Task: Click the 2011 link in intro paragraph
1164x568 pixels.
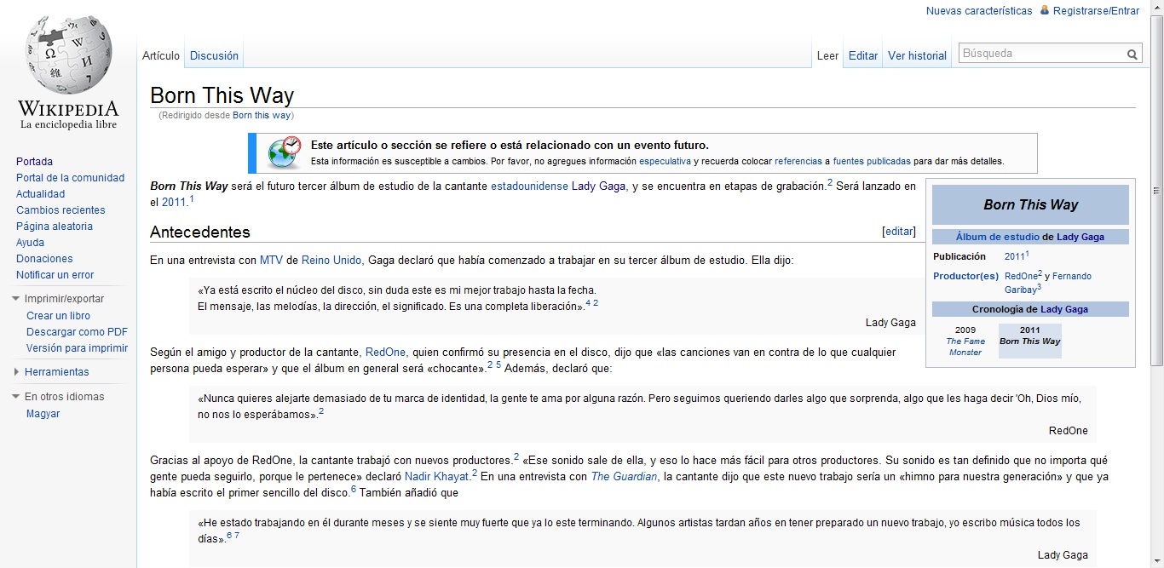Action: click(x=175, y=203)
